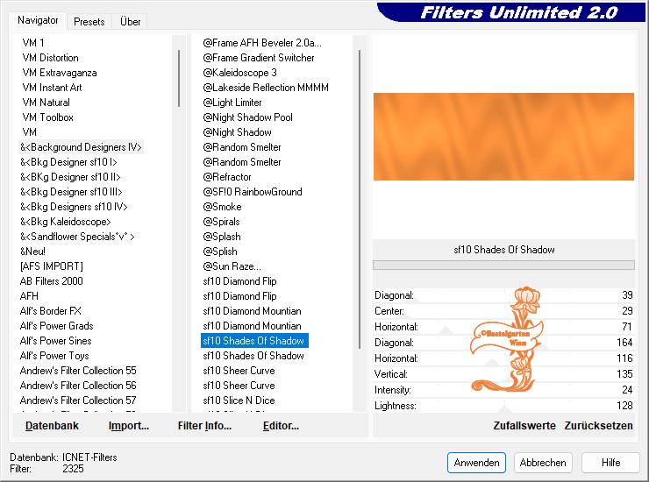The height and width of the screenshot is (482, 649).
Task: Open the Über tab
Action: click(130, 22)
